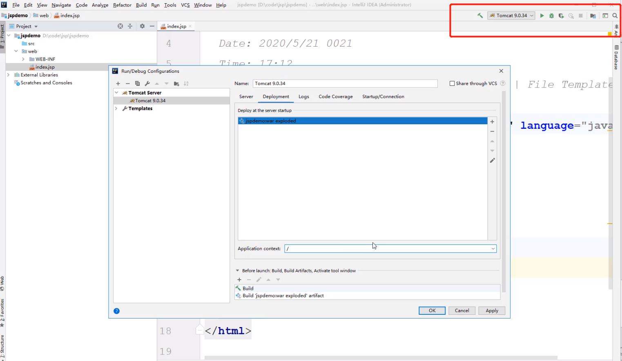622x361 pixels.
Task: Add new configuration with plus icon
Action: point(118,83)
